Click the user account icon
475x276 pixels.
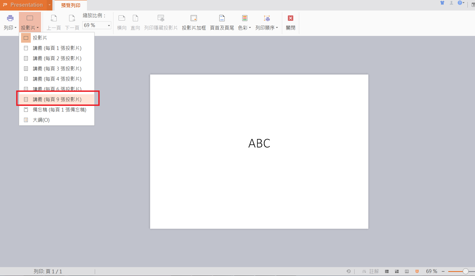pos(451,3)
